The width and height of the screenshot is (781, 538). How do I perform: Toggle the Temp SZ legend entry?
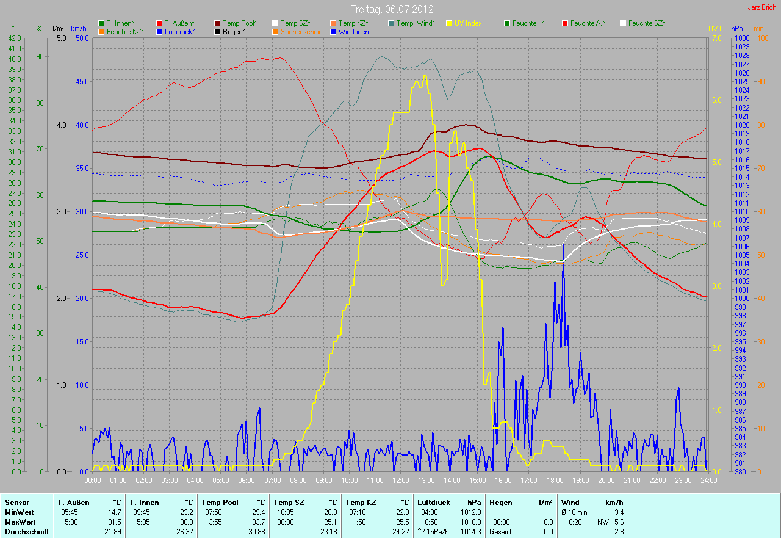tap(295, 23)
